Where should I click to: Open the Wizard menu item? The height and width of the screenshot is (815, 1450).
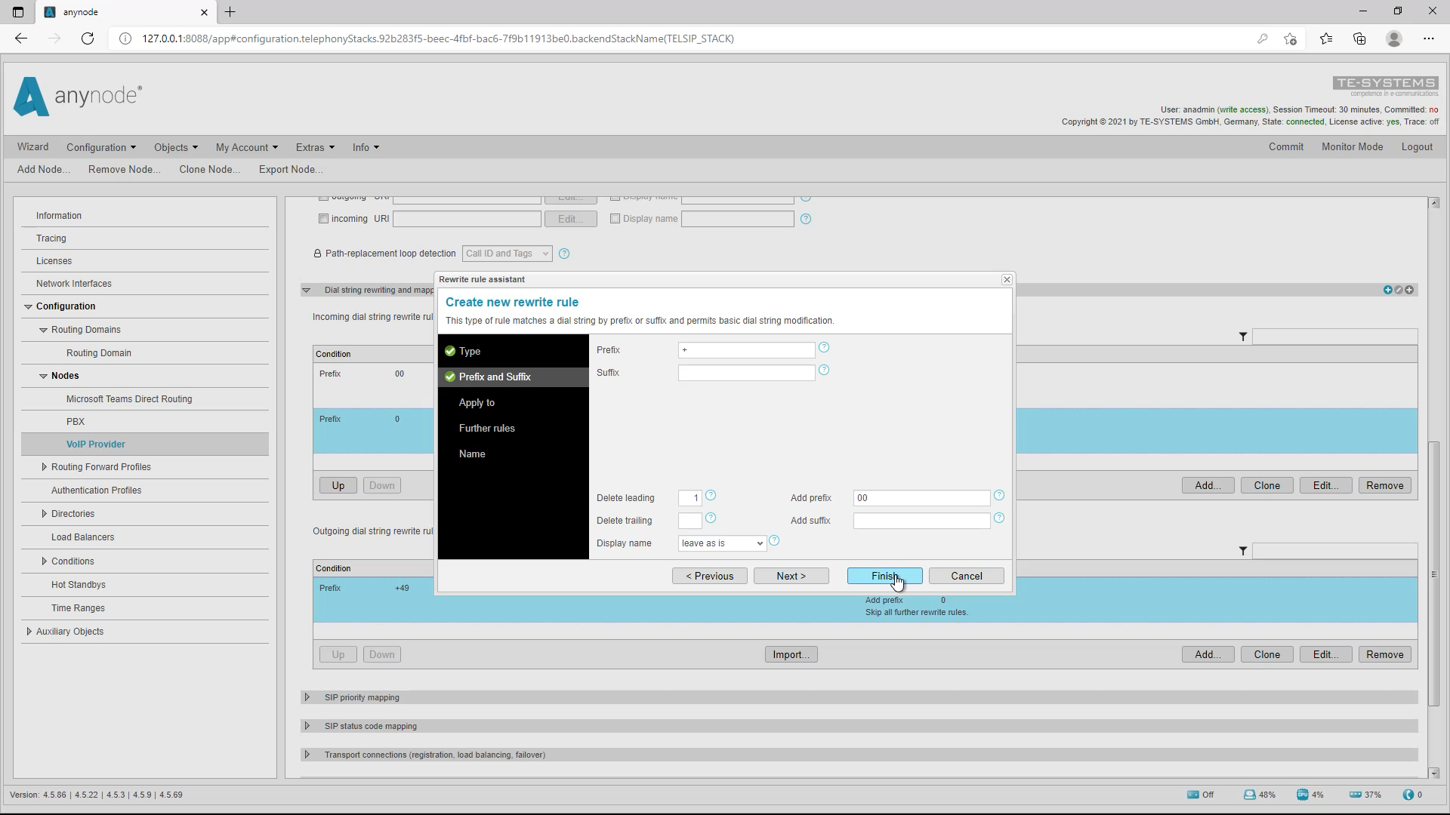(32, 147)
